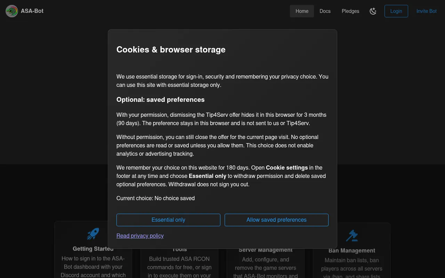The image size is (445, 278).
Task: Follow the Invite Bot link
Action: [427, 11]
